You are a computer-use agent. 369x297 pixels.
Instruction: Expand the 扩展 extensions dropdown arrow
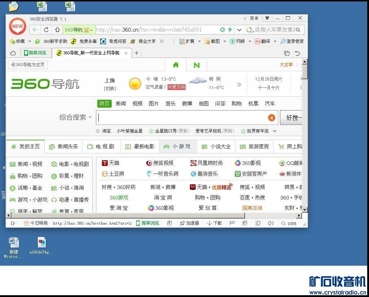click(x=199, y=41)
